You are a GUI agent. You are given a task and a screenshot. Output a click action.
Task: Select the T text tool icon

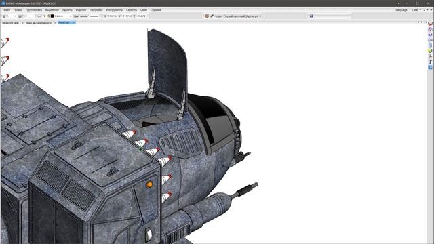tap(430, 62)
